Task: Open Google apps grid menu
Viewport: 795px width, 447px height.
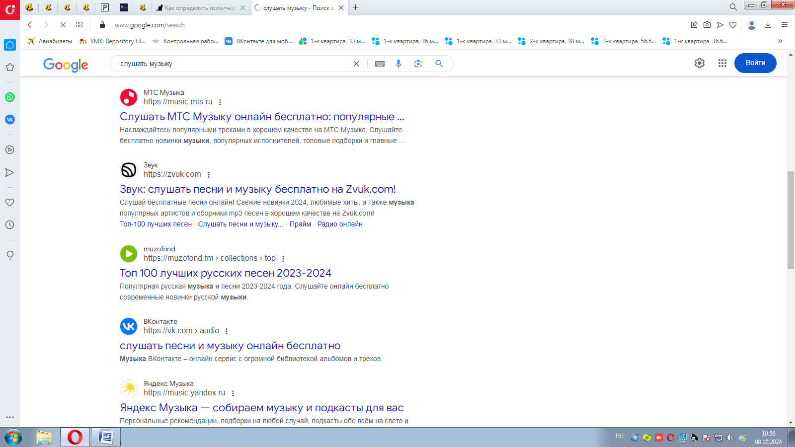Action: (722, 63)
